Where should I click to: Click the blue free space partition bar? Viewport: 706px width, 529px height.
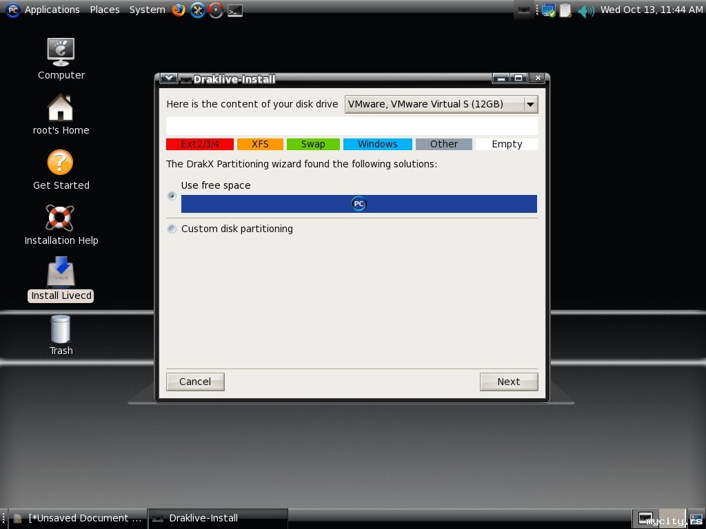pos(359,204)
